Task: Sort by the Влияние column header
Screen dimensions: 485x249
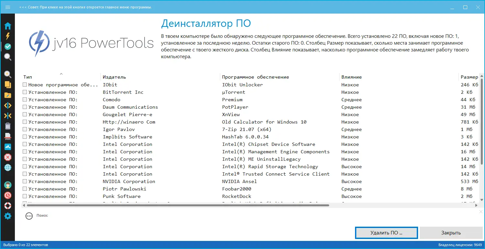Action: tap(399, 77)
